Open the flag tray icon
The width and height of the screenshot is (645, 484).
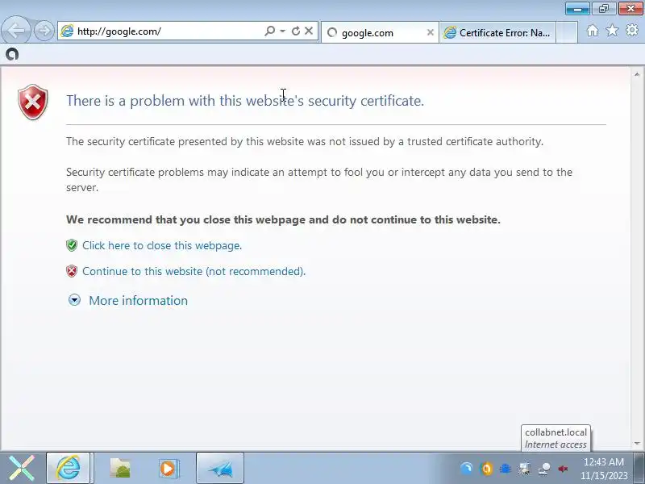[x=525, y=469]
